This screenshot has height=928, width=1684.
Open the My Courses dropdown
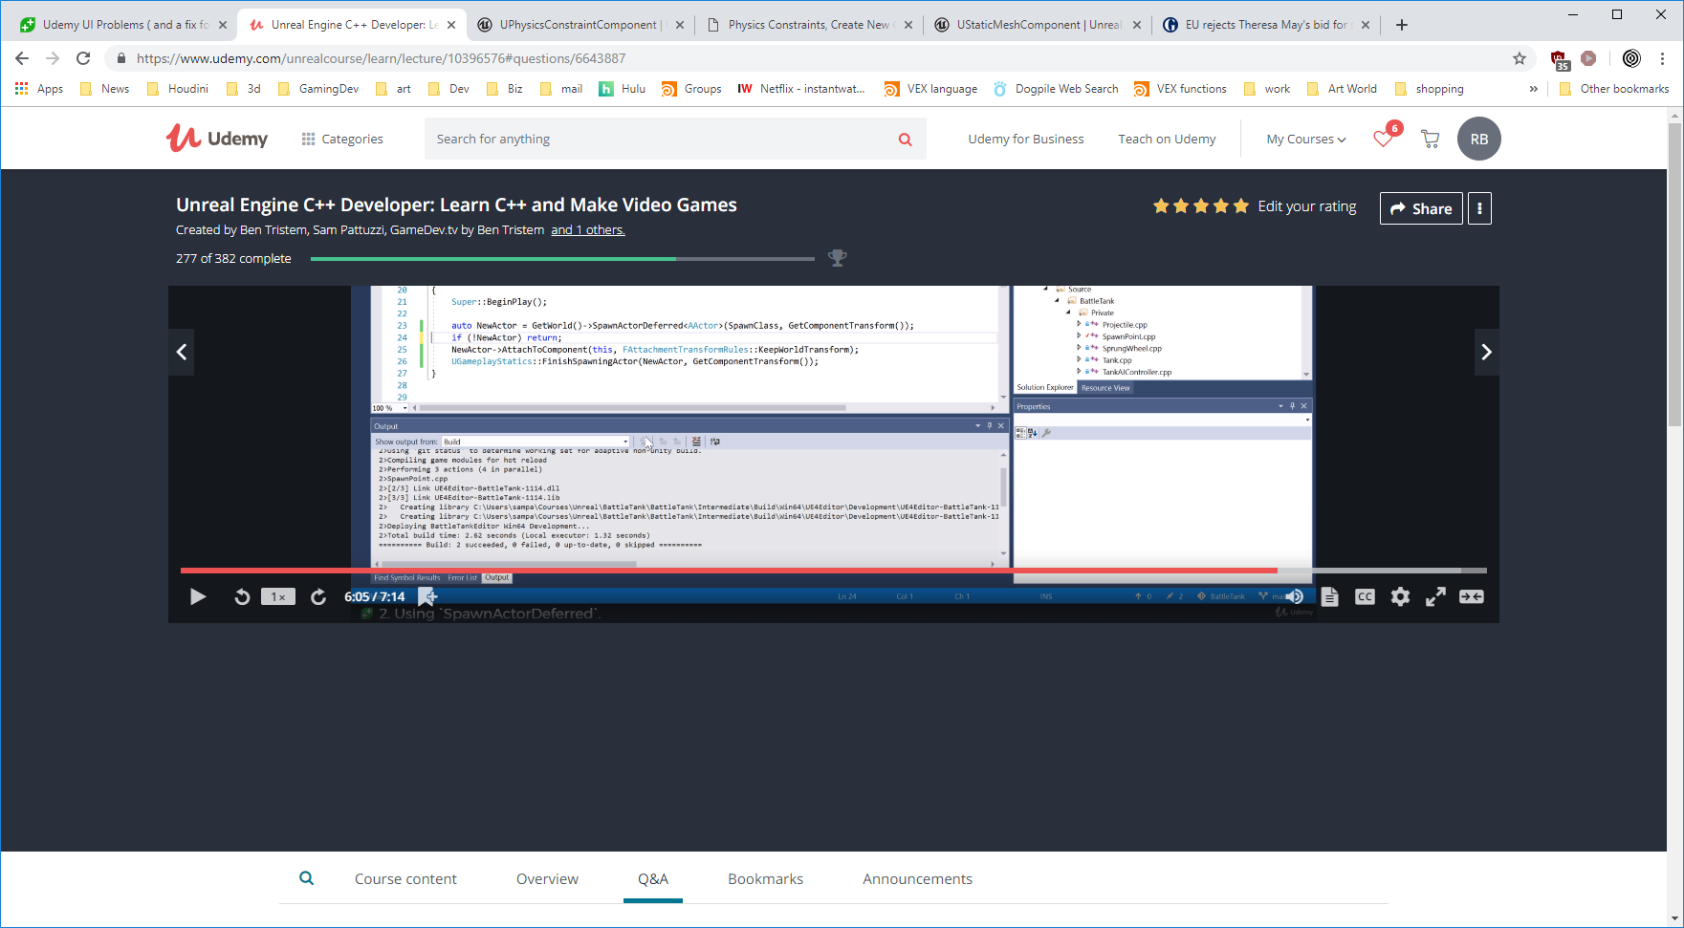click(x=1303, y=139)
